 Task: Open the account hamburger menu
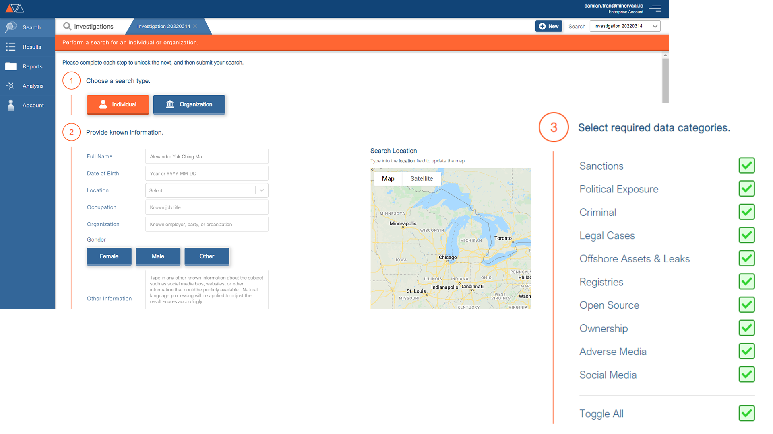[655, 8]
